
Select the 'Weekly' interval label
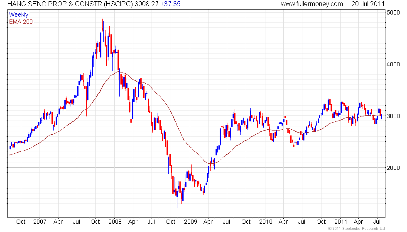18,15
